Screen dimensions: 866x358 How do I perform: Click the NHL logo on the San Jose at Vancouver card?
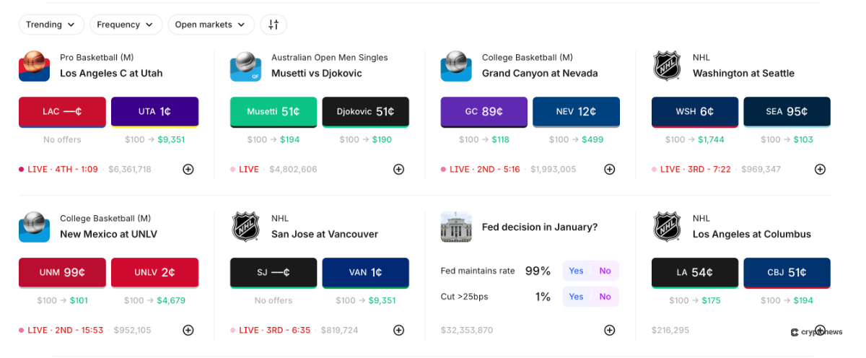point(245,227)
